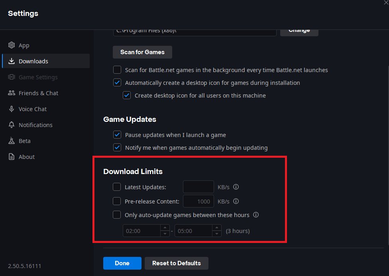Click the Voice Chat microphone icon
The width and height of the screenshot is (389, 276).
(x=12, y=109)
